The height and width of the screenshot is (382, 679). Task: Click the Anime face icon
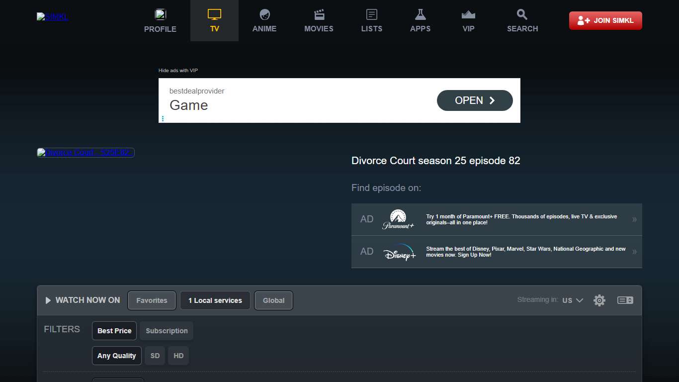(x=264, y=14)
